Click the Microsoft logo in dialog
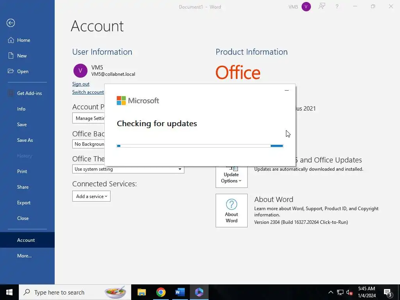The height and width of the screenshot is (300, 400). click(138, 100)
